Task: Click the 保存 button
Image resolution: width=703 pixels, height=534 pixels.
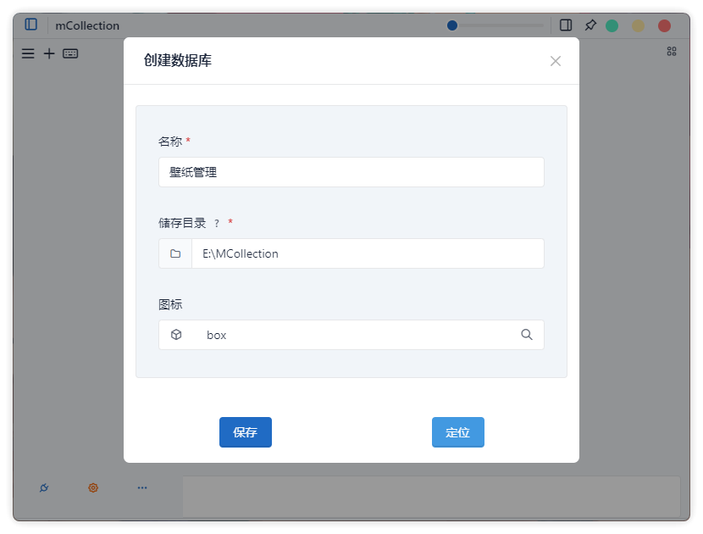Action: tap(246, 432)
